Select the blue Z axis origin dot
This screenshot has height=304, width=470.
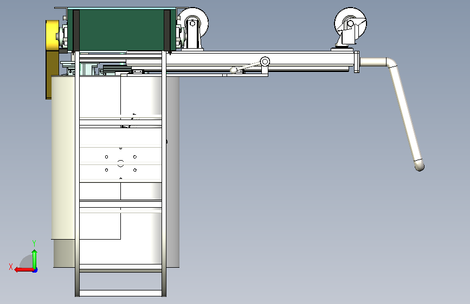(35, 270)
